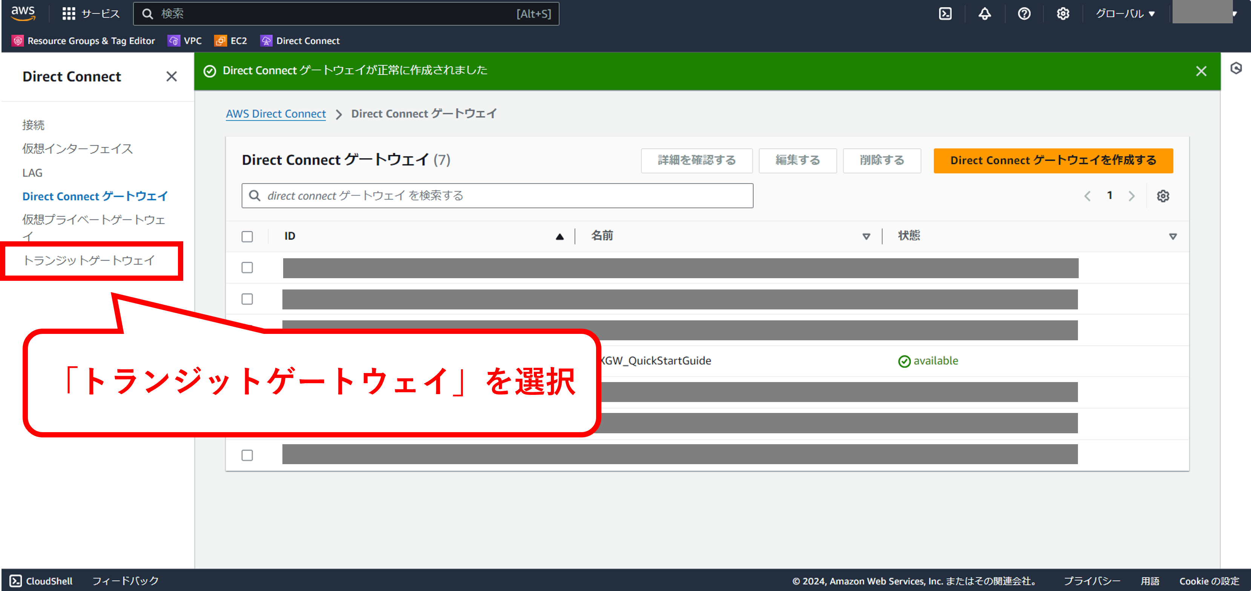Screen dimensions: 1251x591
Task: Select 接続 in the side menu
Action: click(x=34, y=125)
